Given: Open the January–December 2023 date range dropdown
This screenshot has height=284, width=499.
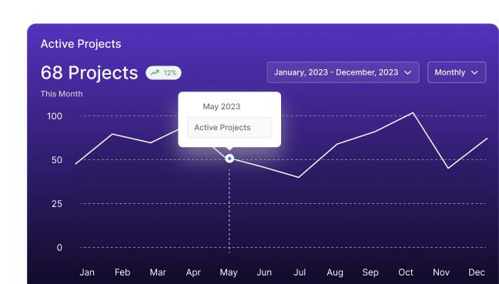Looking at the screenshot, I should point(343,72).
